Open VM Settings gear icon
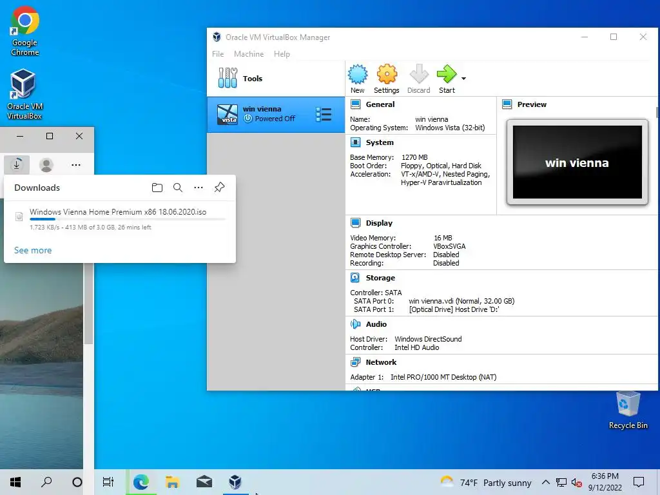 pos(387,79)
